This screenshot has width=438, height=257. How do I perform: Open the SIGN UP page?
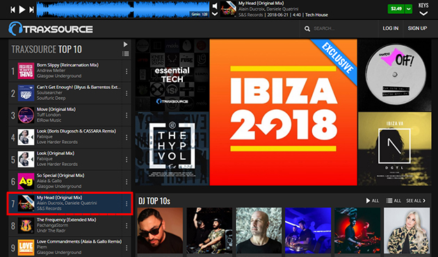tap(417, 28)
